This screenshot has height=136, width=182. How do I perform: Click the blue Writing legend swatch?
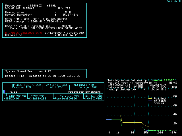150,101
